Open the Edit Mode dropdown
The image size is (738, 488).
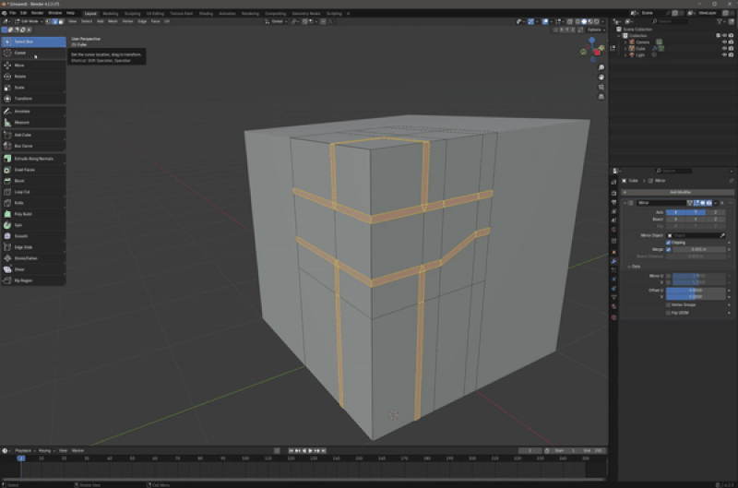click(x=30, y=21)
